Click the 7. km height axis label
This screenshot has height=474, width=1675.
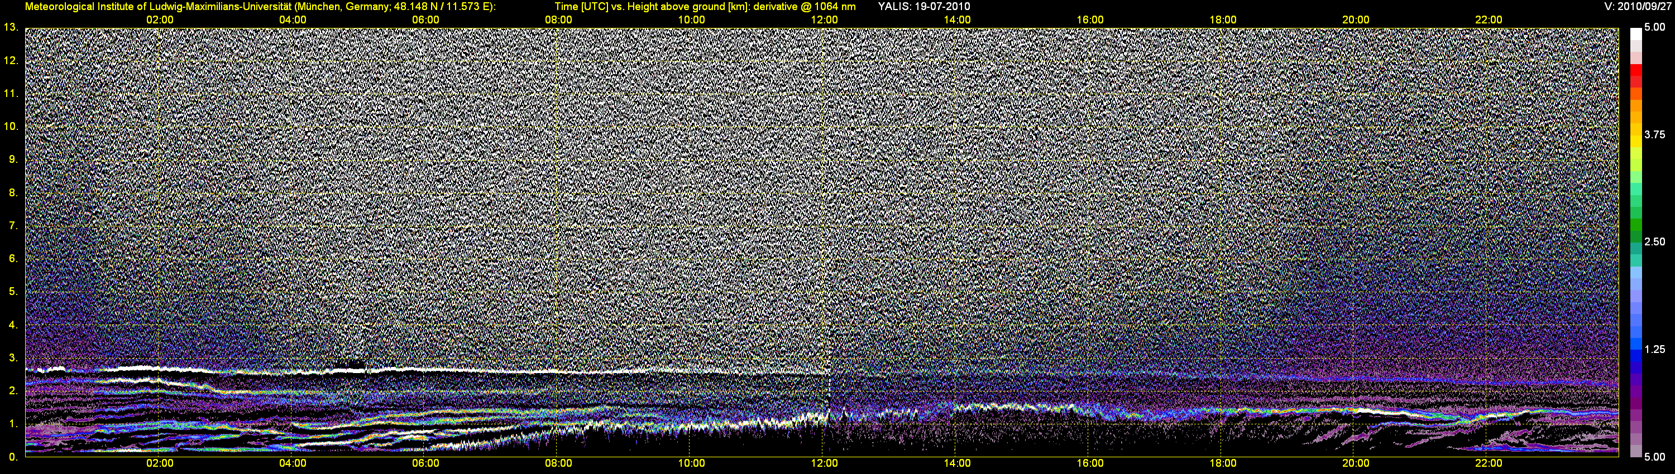click(13, 225)
